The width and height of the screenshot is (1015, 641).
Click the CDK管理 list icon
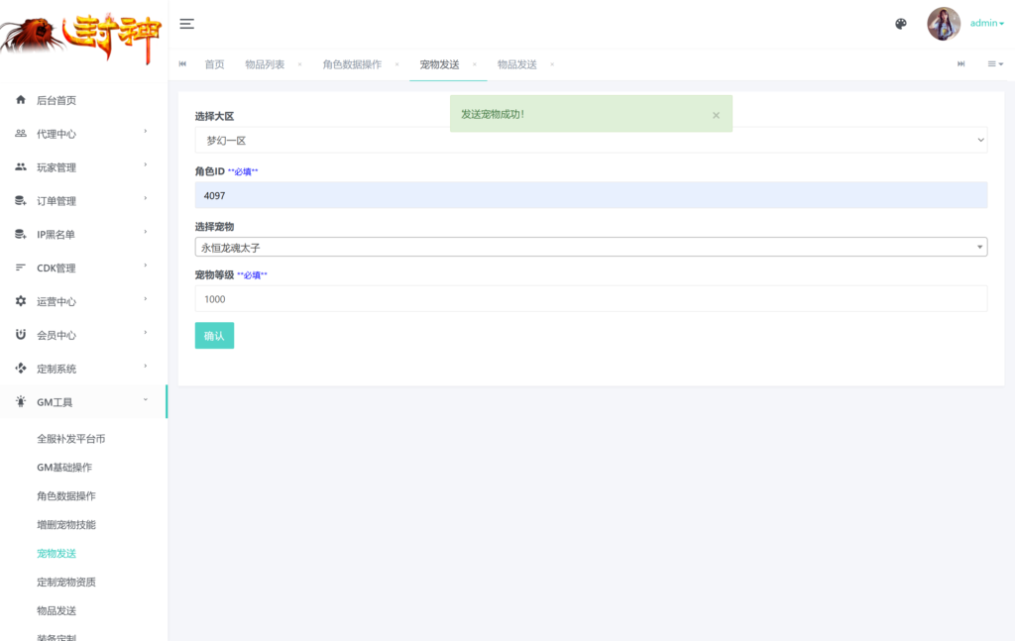21,267
